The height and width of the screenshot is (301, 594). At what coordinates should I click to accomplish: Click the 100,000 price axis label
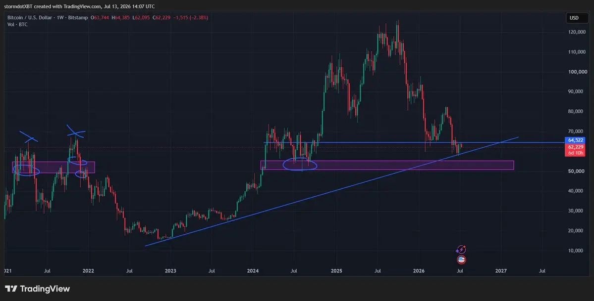[x=577, y=72]
